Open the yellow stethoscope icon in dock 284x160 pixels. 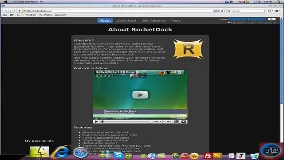tap(194, 156)
